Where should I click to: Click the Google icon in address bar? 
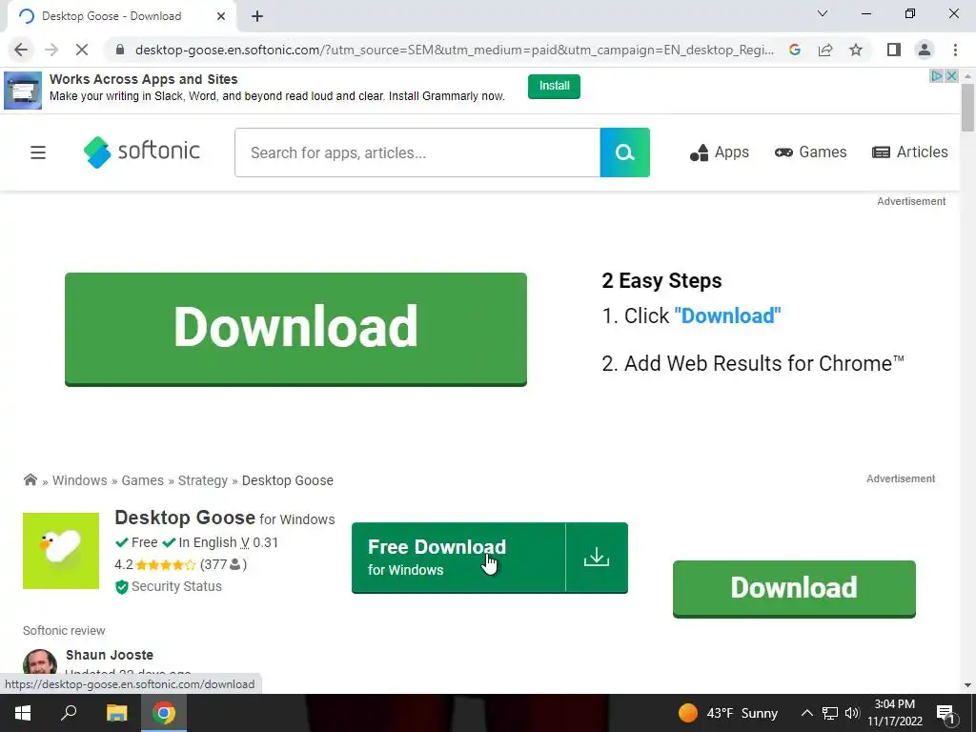794,50
